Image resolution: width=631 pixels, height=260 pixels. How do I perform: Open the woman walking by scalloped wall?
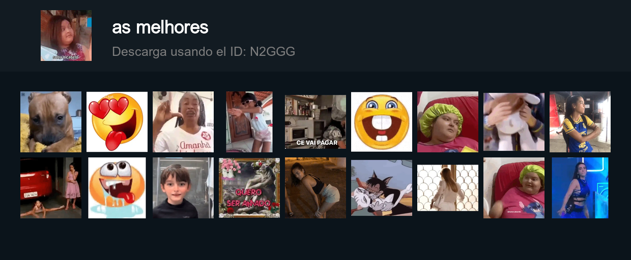(x=448, y=188)
